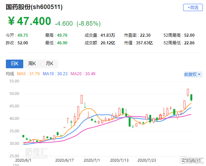Switch to the 日K daily chart tab
Viewport: 206px width, 166px height.
coord(15,64)
